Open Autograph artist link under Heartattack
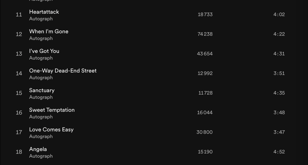 [41, 19]
